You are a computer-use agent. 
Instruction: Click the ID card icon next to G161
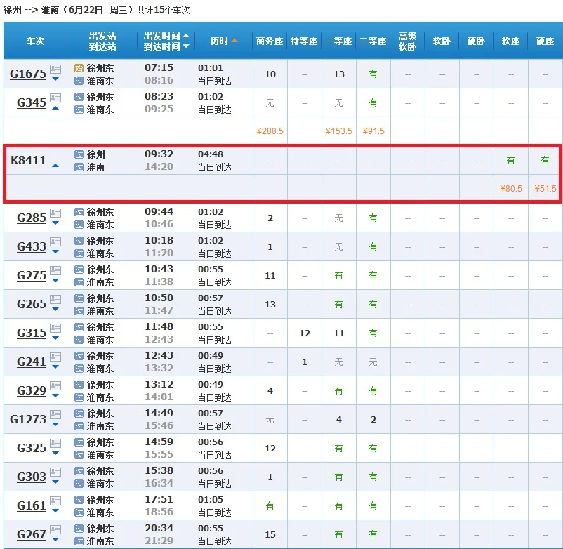point(55,501)
